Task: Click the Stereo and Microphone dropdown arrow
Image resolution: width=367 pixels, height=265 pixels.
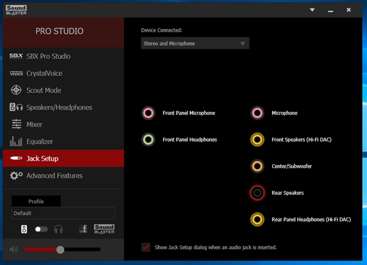Action: click(x=242, y=43)
